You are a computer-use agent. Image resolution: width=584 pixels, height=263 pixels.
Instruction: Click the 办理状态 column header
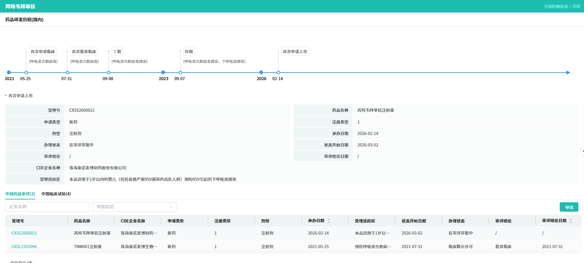point(456,221)
